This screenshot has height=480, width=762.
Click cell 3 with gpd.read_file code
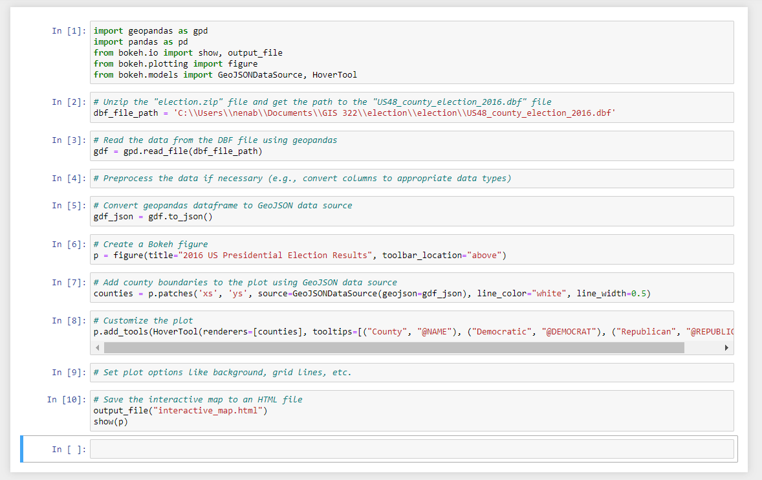tap(411, 146)
